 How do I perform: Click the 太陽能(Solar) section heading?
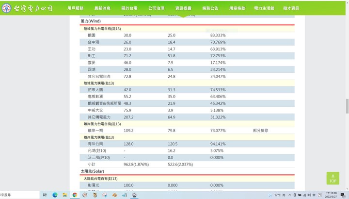coord(92,171)
